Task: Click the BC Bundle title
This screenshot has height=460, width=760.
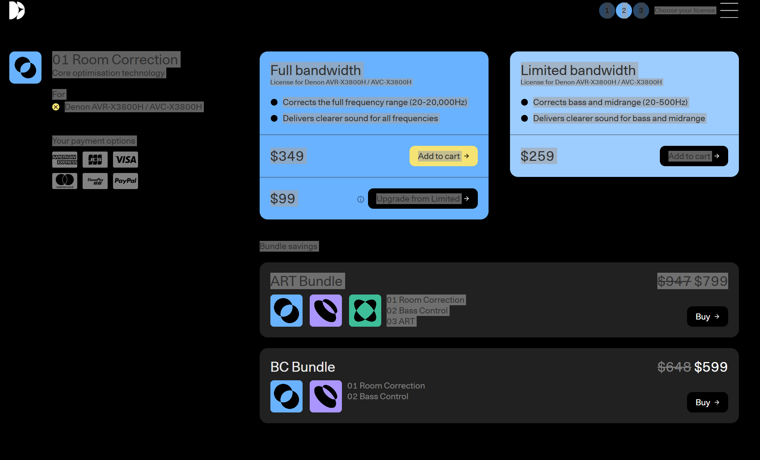Action: pos(303,367)
